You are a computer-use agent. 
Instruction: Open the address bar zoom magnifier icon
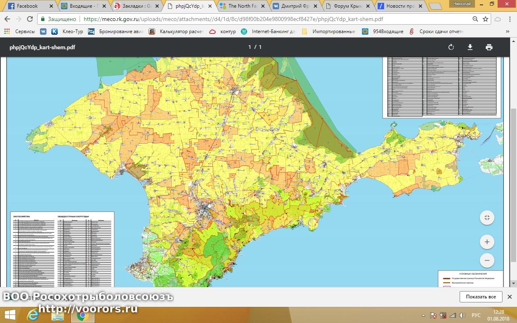[x=475, y=19]
